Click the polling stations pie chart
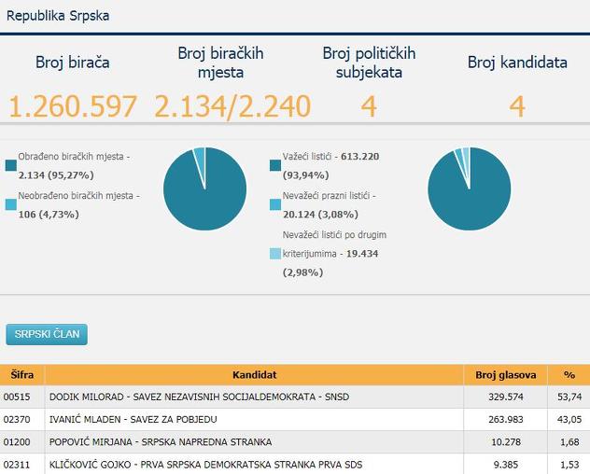 pos(205,188)
